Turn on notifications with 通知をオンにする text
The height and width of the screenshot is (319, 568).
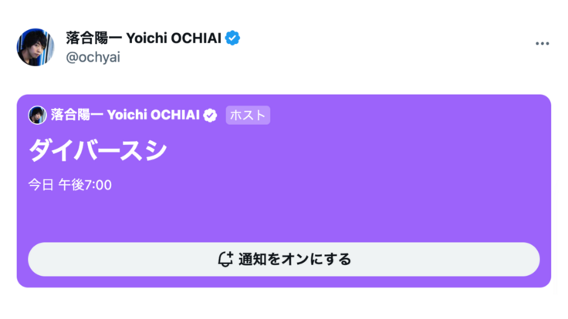tap(295, 259)
